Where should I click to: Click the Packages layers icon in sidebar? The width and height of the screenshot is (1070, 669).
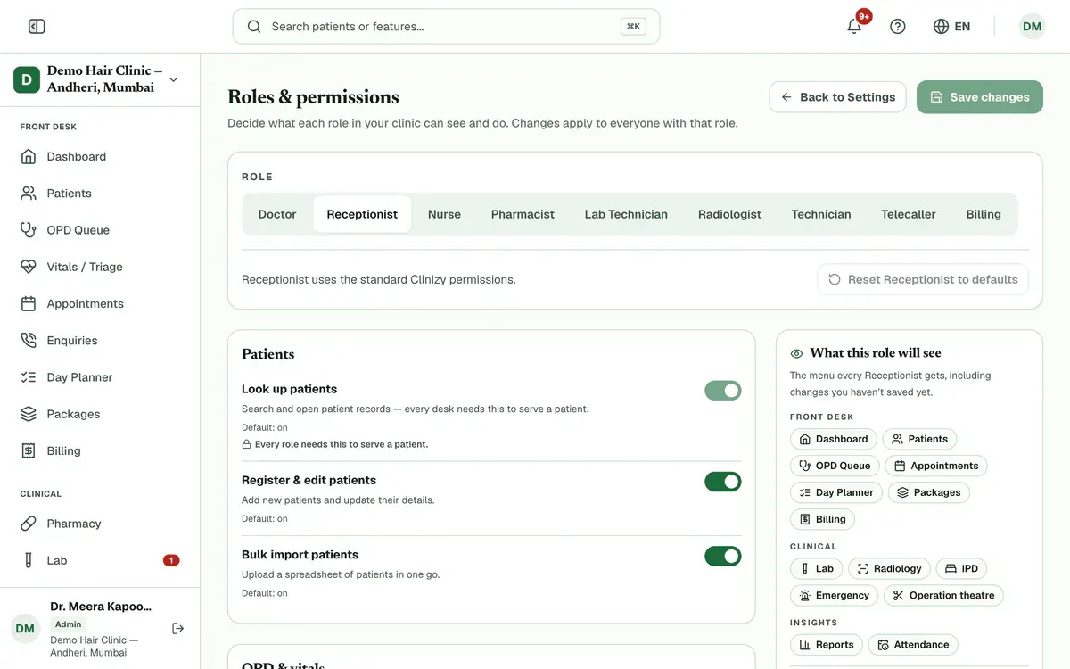[x=29, y=414]
